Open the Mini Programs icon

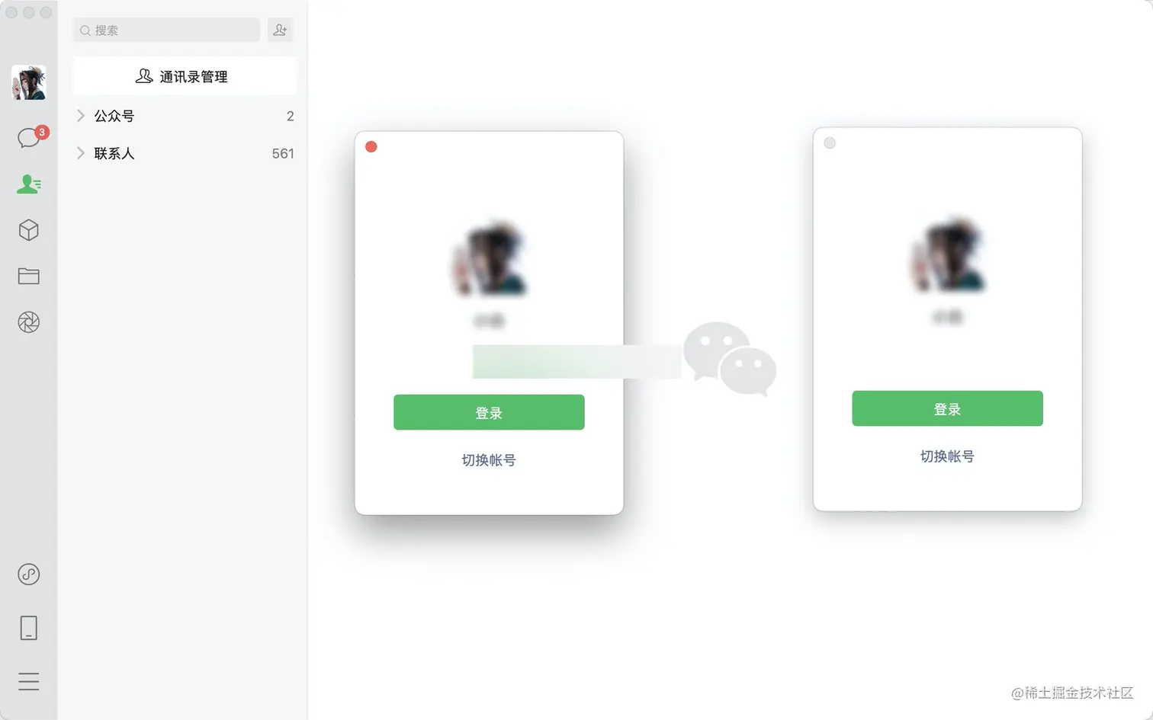(x=29, y=574)
